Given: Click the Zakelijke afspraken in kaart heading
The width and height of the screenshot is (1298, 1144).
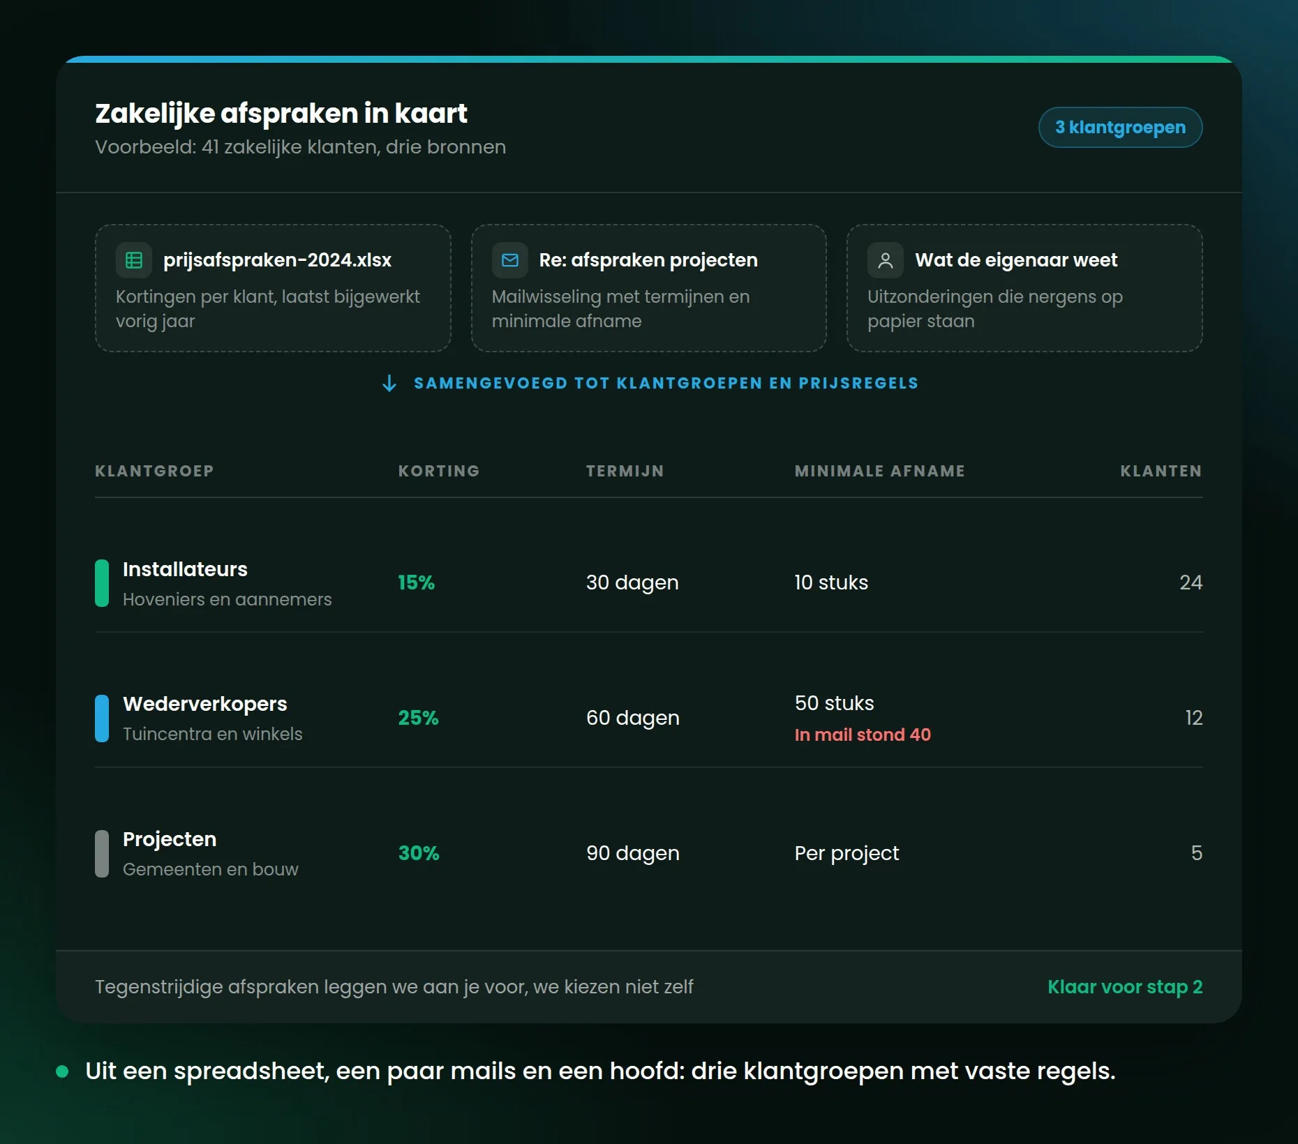Looking at the screenshot, I should pos(281,114).
